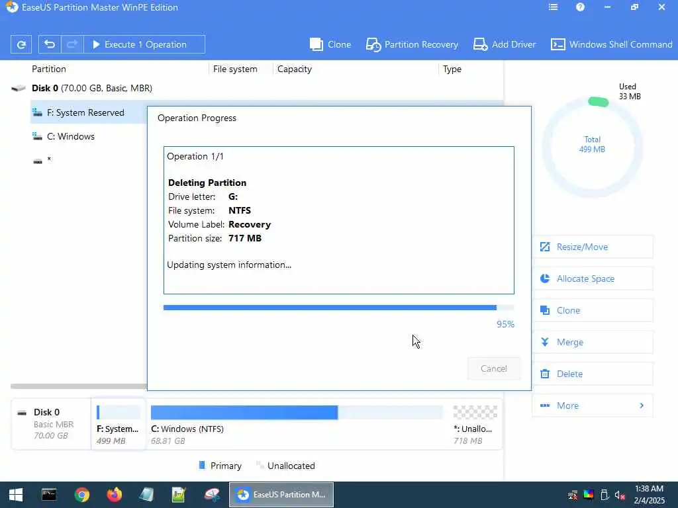Select Resize/Move in side panel
678x508 pixels.
coord(593,247)
